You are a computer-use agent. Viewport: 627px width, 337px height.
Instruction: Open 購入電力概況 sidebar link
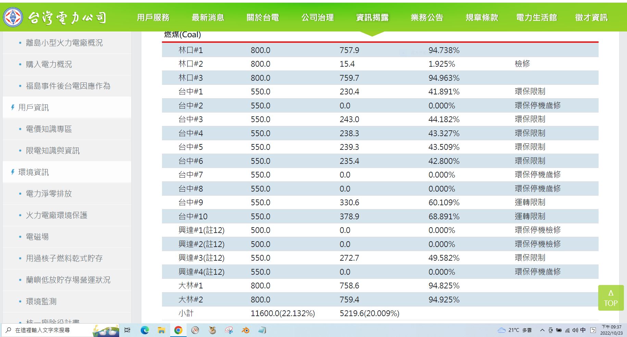click(x=49, y=64)
